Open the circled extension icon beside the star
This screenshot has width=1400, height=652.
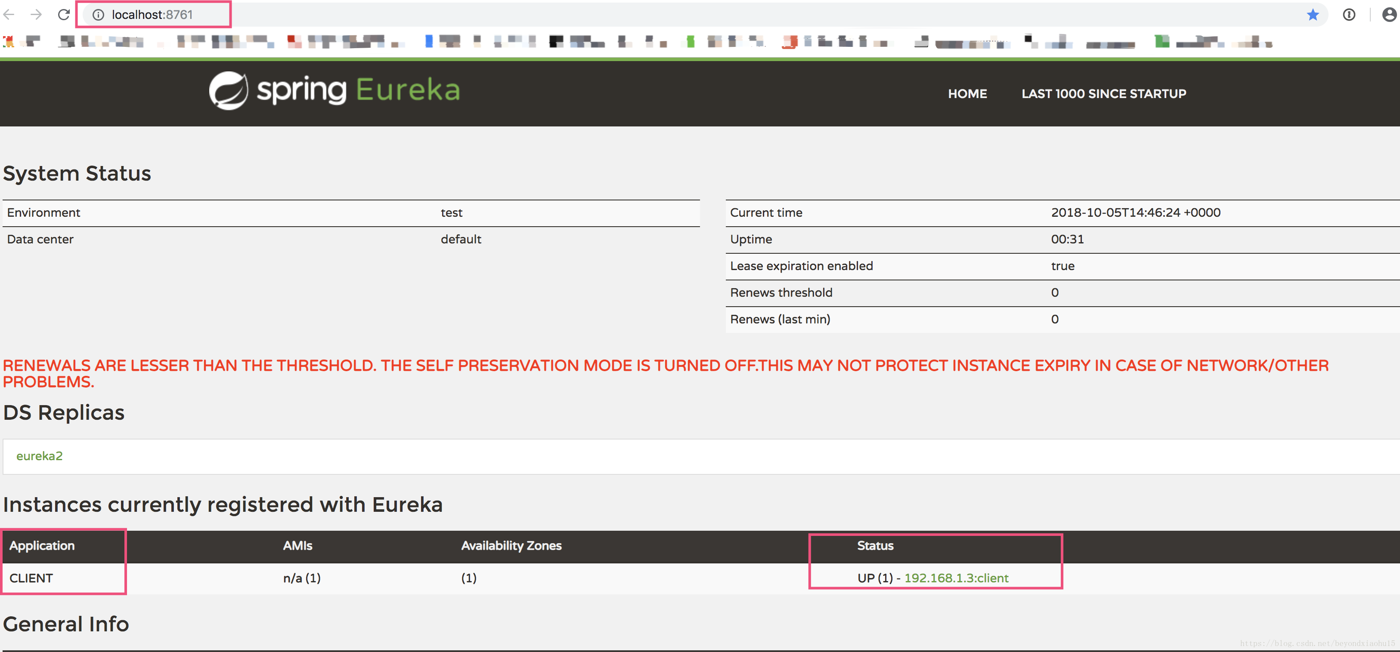(x=1349, y=15)
